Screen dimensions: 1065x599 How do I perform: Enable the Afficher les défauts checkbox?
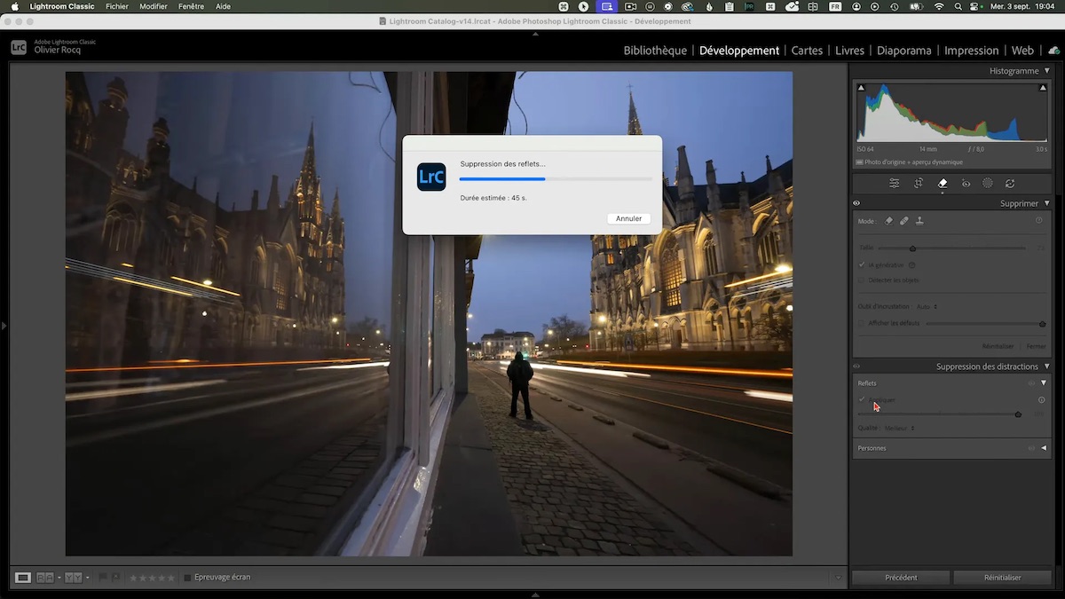coord(862,323)
